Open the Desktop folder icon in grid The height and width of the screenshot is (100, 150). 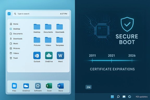pyautogui.click(x=37, y=27)
